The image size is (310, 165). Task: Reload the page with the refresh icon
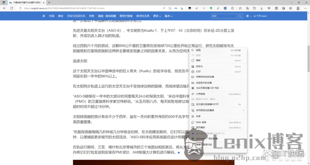pyautogui.click(x=12, y=8)
